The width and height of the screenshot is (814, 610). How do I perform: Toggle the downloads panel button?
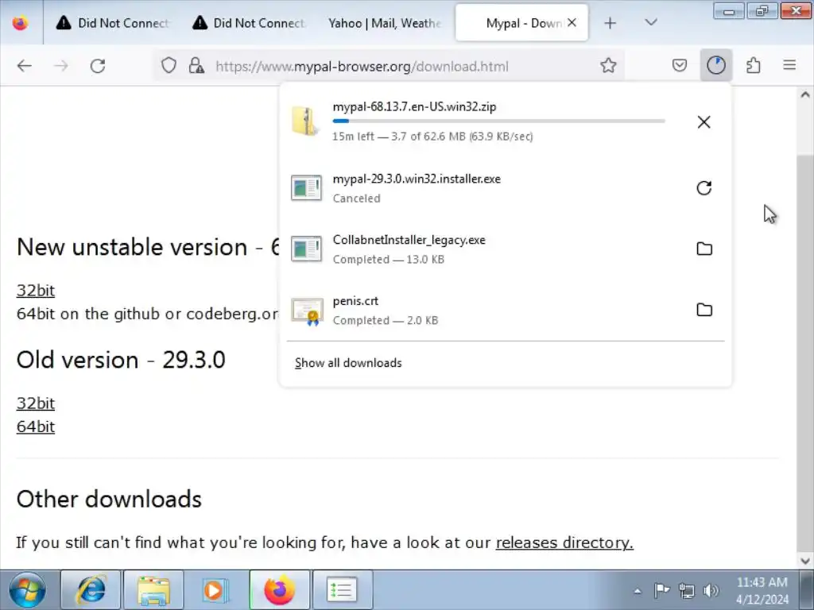[x=716, y=65]
